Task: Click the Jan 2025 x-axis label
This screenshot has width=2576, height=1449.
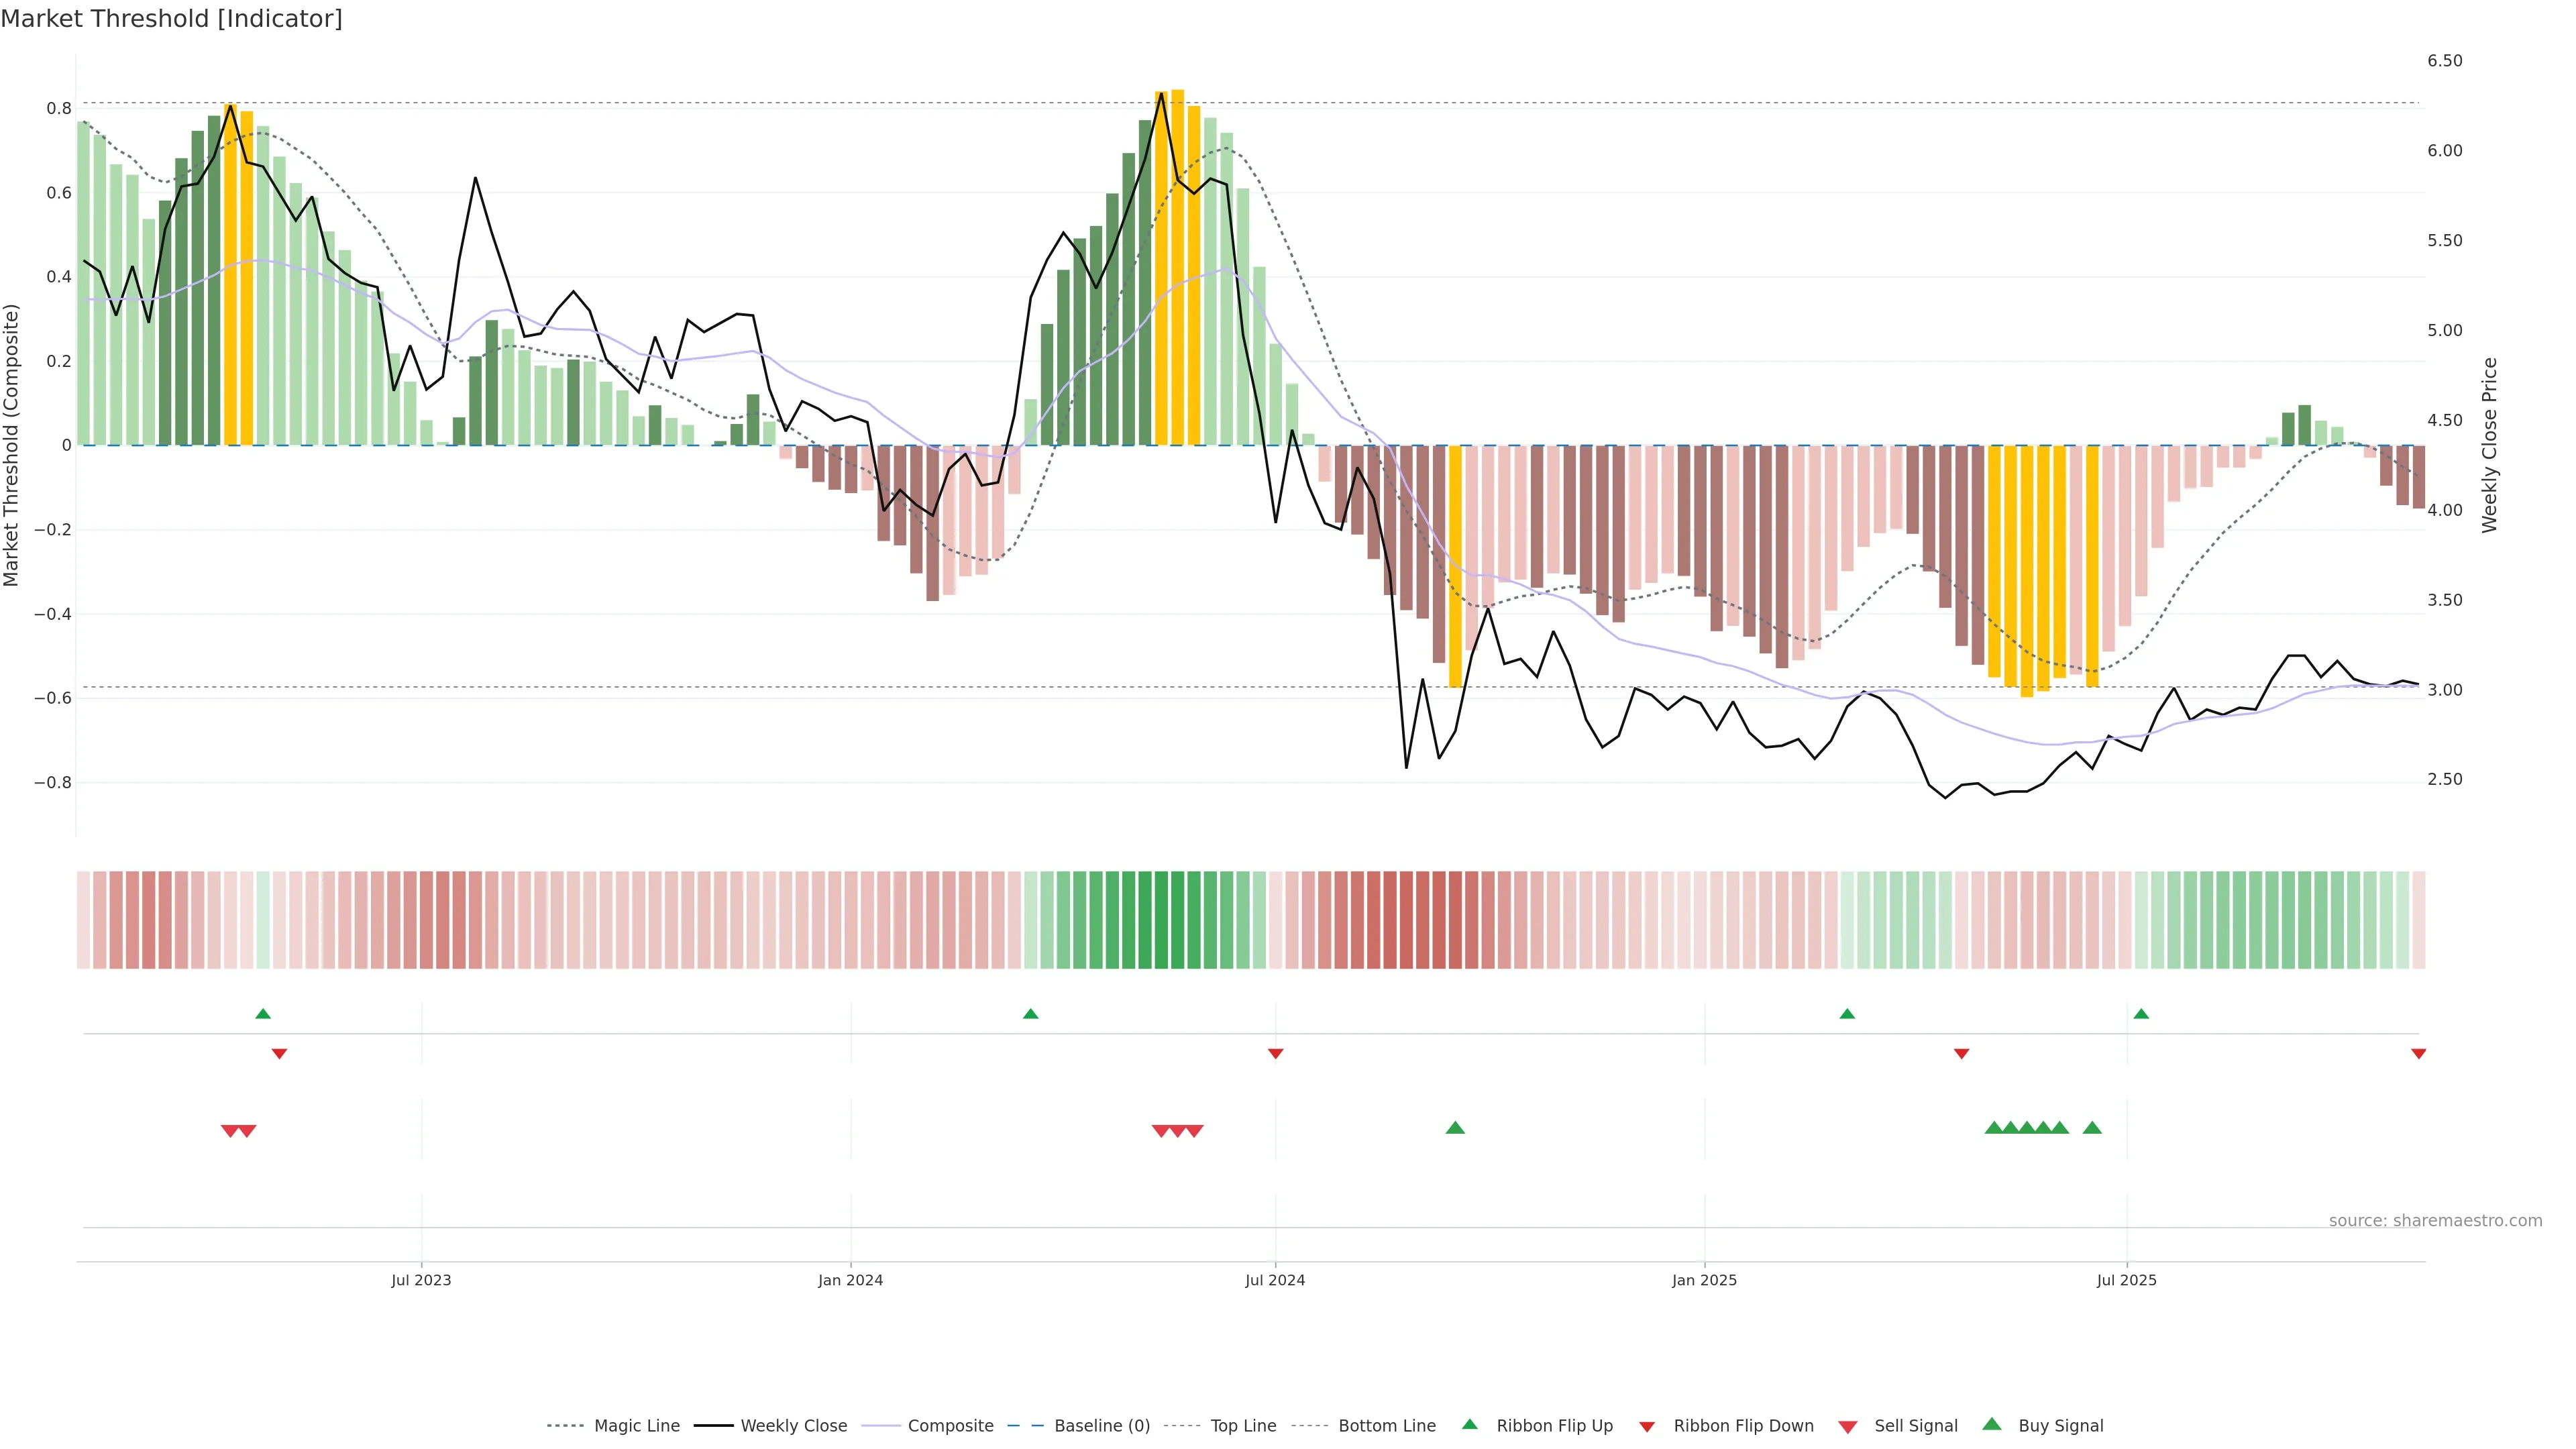Action: click(x=1704, y=1280)
